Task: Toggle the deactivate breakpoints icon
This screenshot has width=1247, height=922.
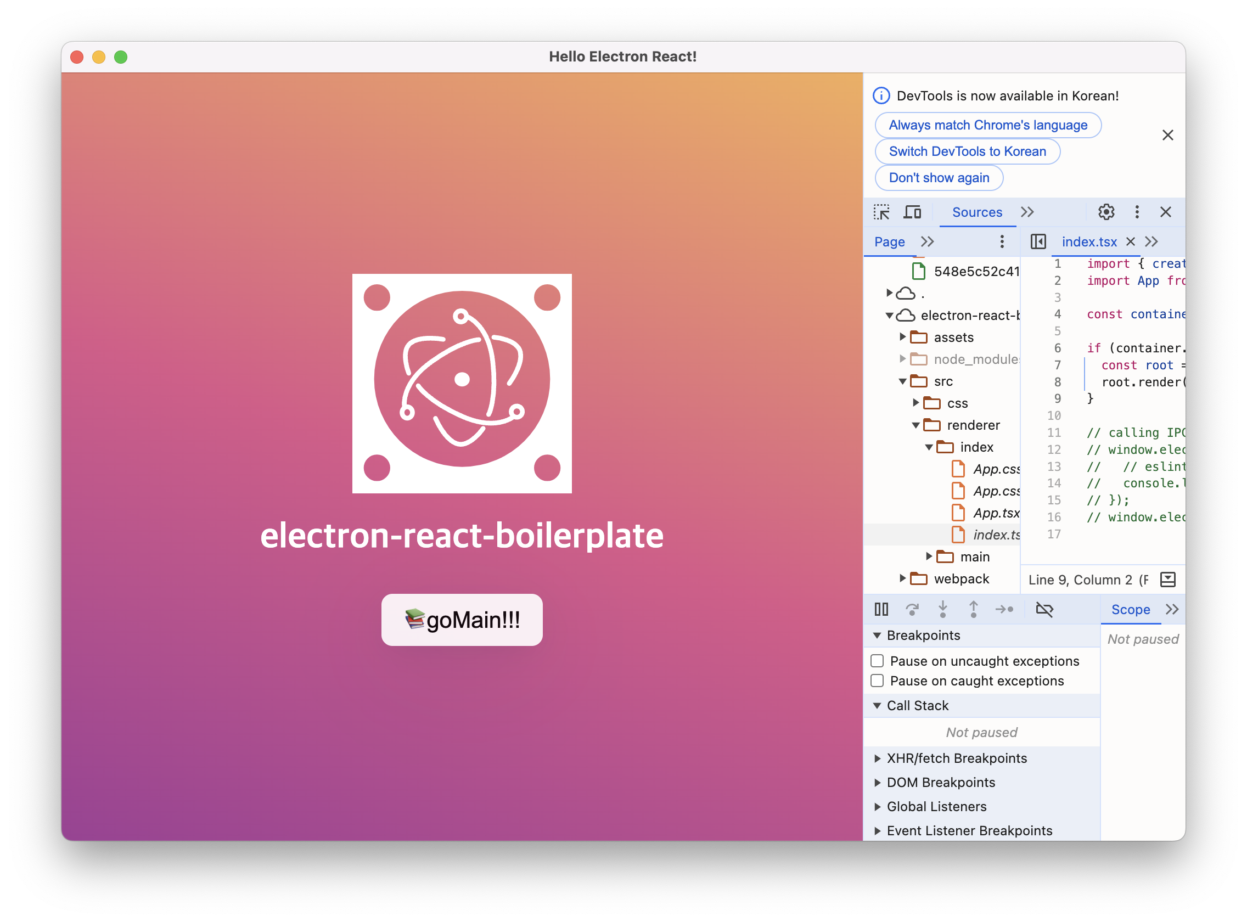Action: 1044,609
